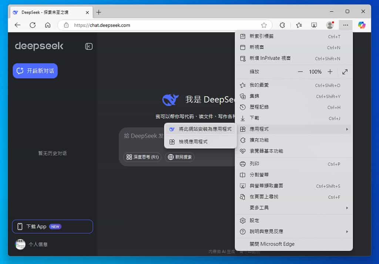Open the Favorites list toolbar icon

click(299, 25)
